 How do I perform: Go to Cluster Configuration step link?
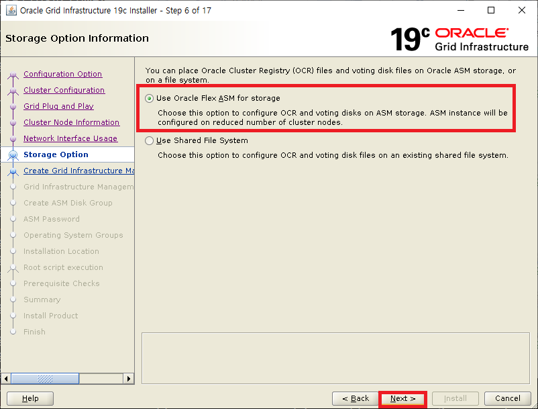point(64,90)
